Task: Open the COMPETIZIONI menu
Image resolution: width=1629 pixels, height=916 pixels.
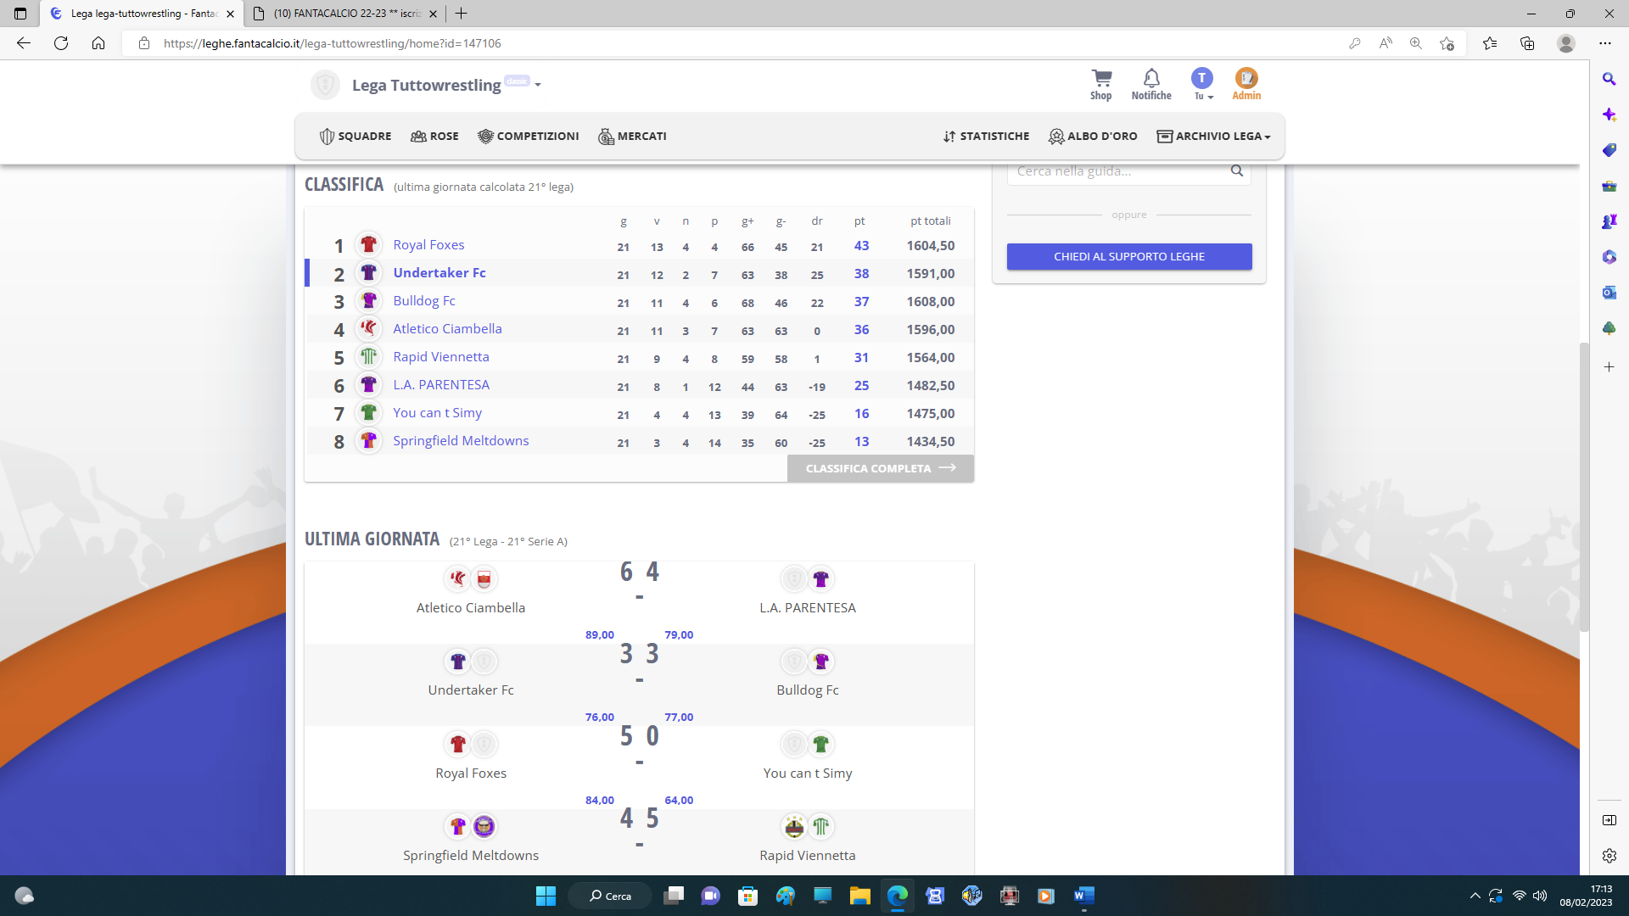Action: pos(529,137)
